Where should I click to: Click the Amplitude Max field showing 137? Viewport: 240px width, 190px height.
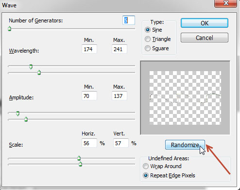pos(120,96)
